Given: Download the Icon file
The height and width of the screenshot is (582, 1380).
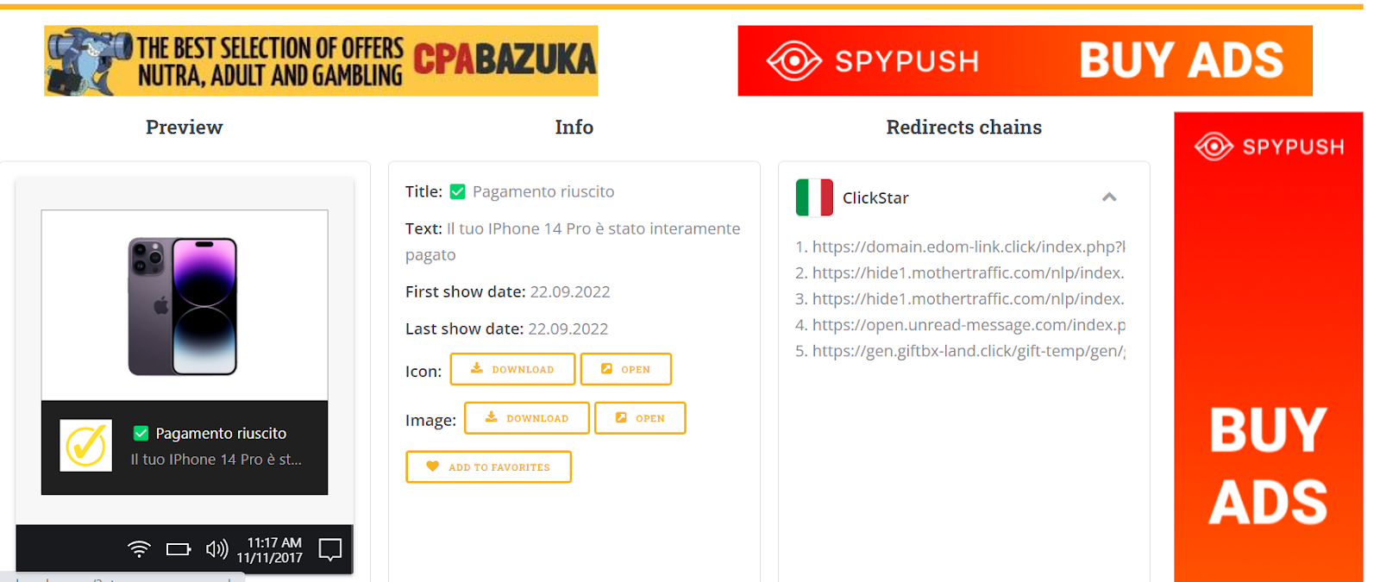Looking at the screenshot, I should coord(512,369).
